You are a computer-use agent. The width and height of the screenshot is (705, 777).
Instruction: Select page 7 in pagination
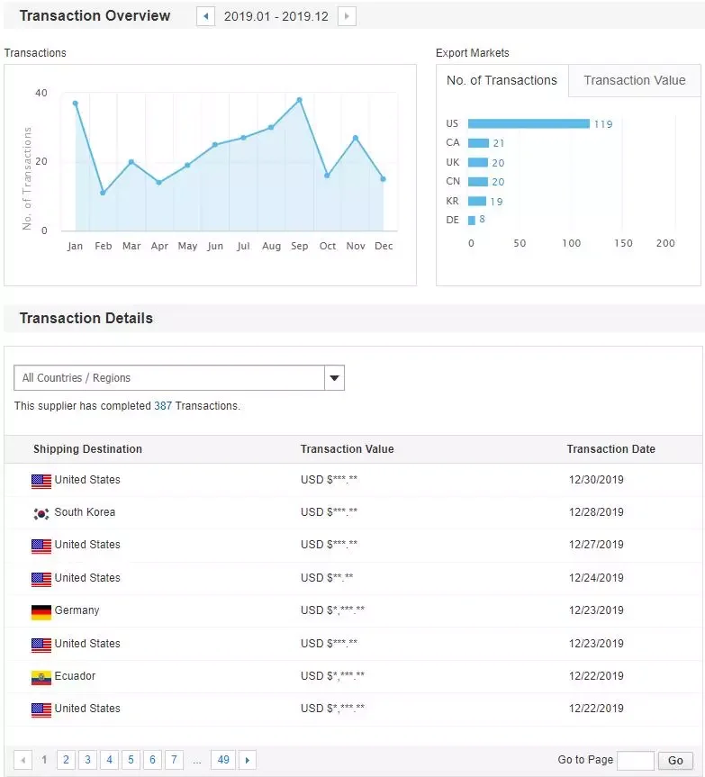pos(174,760)
